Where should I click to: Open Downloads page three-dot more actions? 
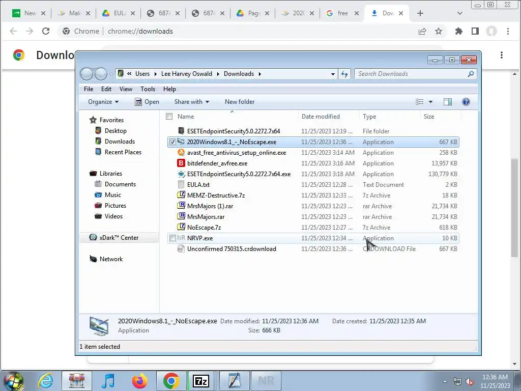[x=501, y=55]
